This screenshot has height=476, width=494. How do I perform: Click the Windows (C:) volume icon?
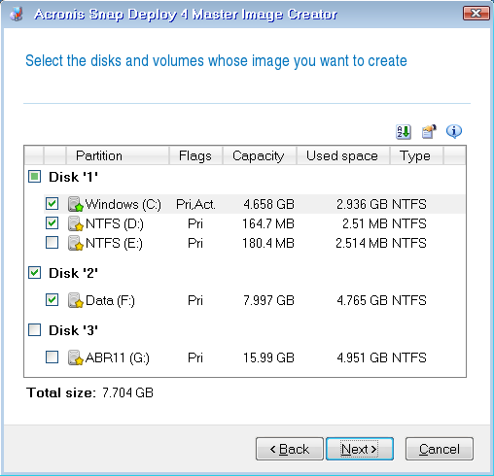tap(76, 204)
